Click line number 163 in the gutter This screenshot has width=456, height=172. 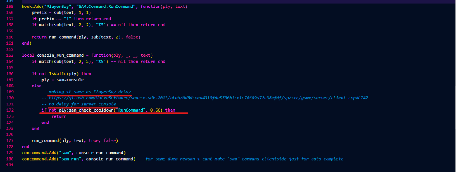click(x=9, y=55)
